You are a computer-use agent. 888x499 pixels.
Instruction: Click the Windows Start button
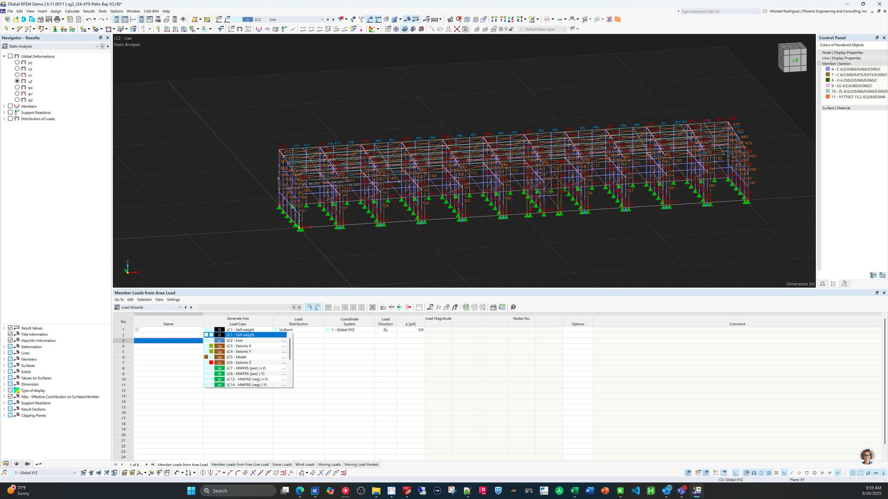coord(191,491)
